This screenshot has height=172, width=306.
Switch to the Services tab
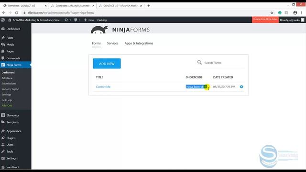[x=113, y=43]
